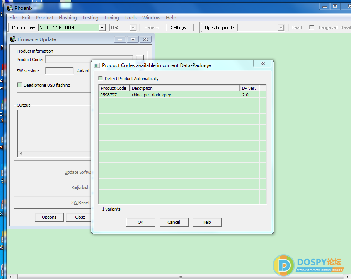Click main window scrollbar left arrow
351x279 pixels.
(x=10, y=277)
